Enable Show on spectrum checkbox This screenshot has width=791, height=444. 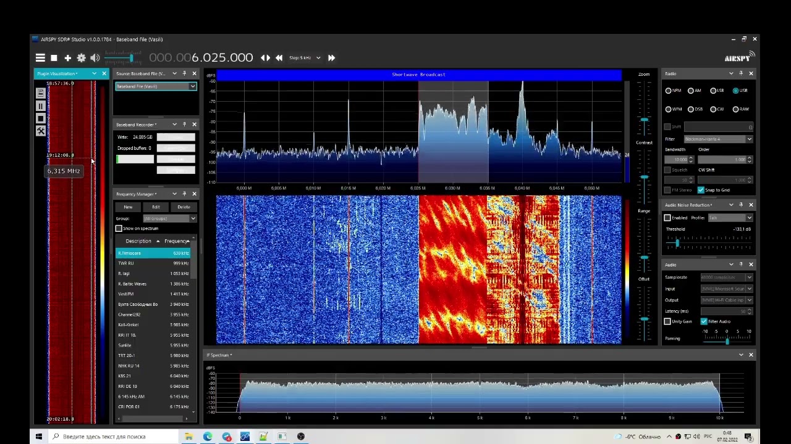[119, 229]
